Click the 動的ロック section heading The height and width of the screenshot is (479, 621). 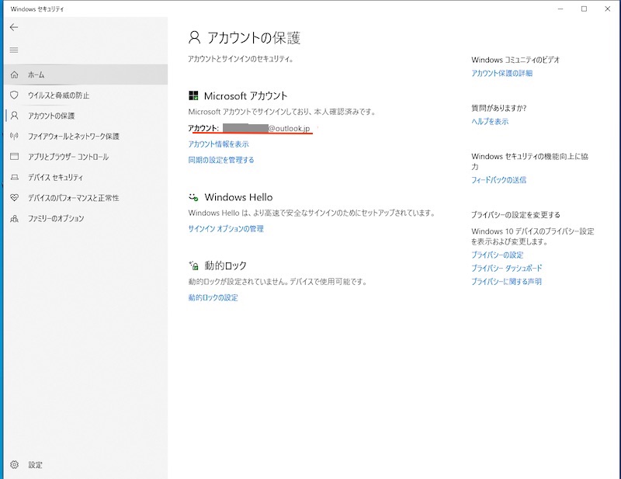225,266
